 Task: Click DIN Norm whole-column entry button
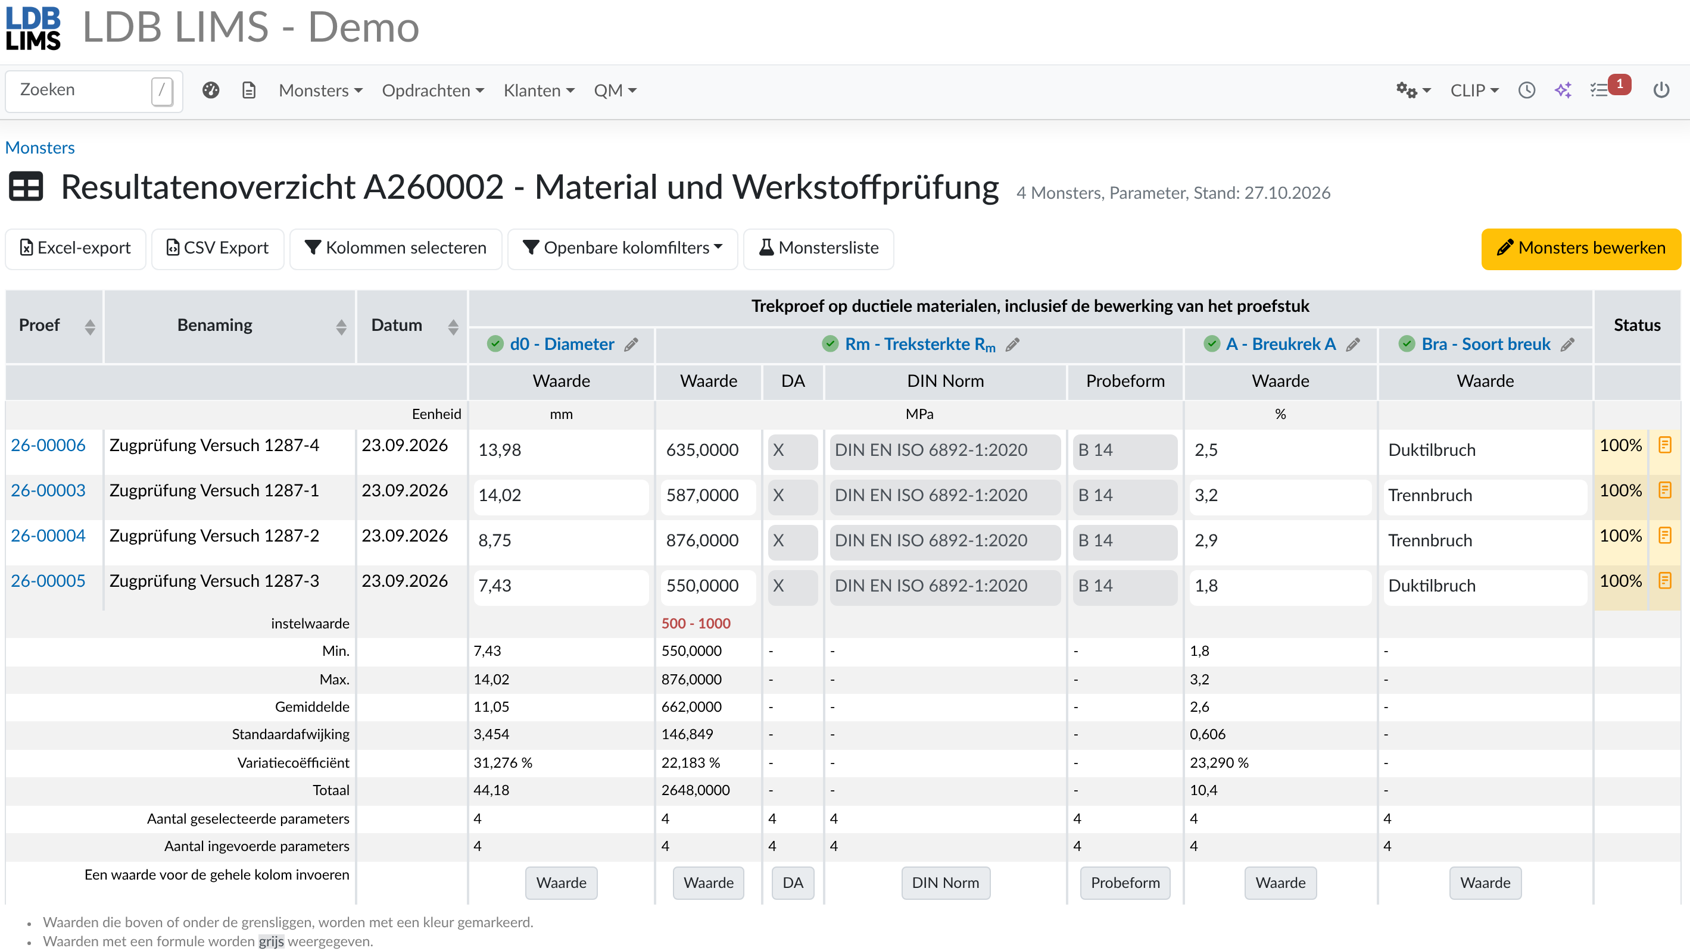tap(946, 883)
